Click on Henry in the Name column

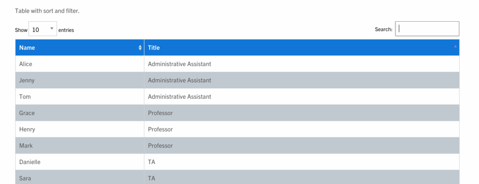pos(27,130)
